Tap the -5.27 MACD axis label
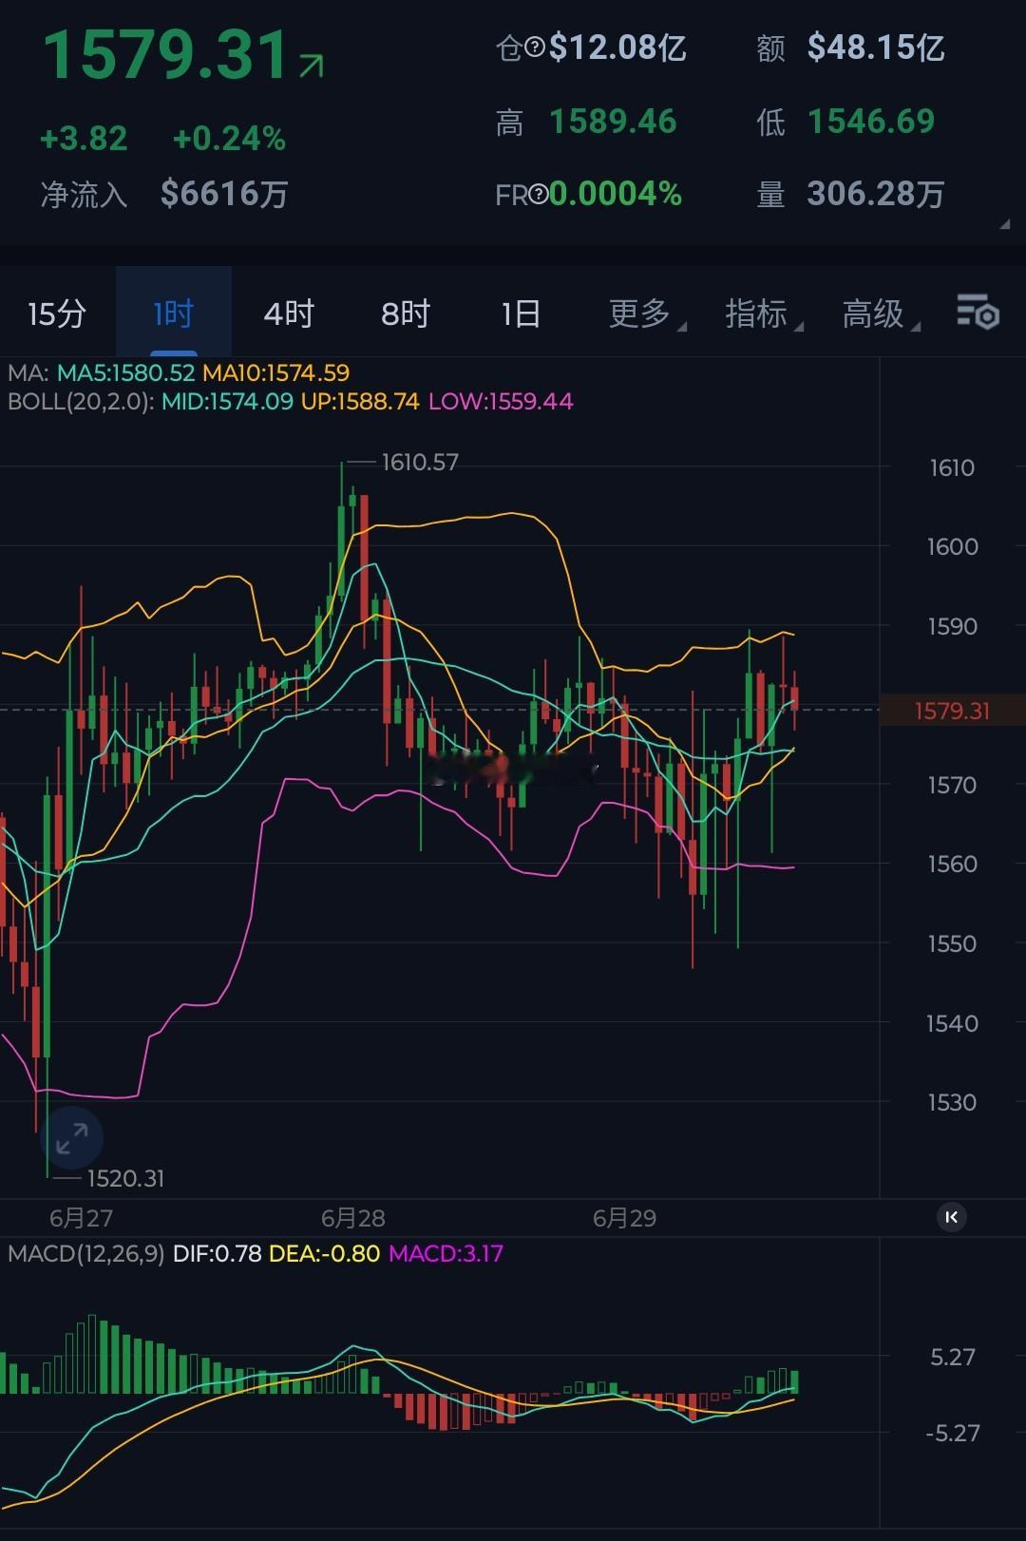This screenshot has width=1026, height=1541. coord(952,1433)
